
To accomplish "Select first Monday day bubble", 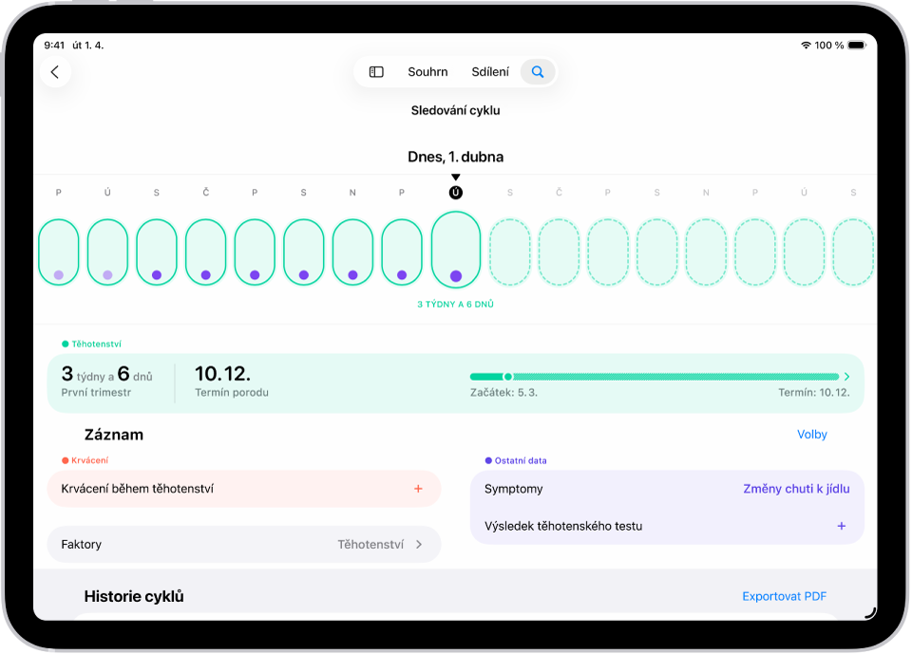I will [59, 252].
